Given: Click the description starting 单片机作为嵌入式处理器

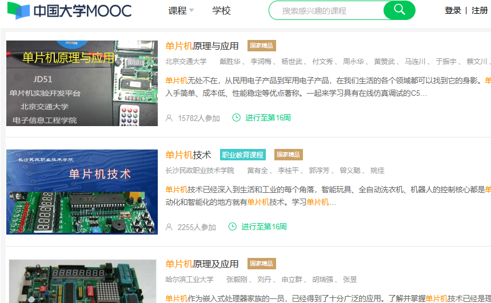Looking at the screenshot, I should [x=328, y=298].
